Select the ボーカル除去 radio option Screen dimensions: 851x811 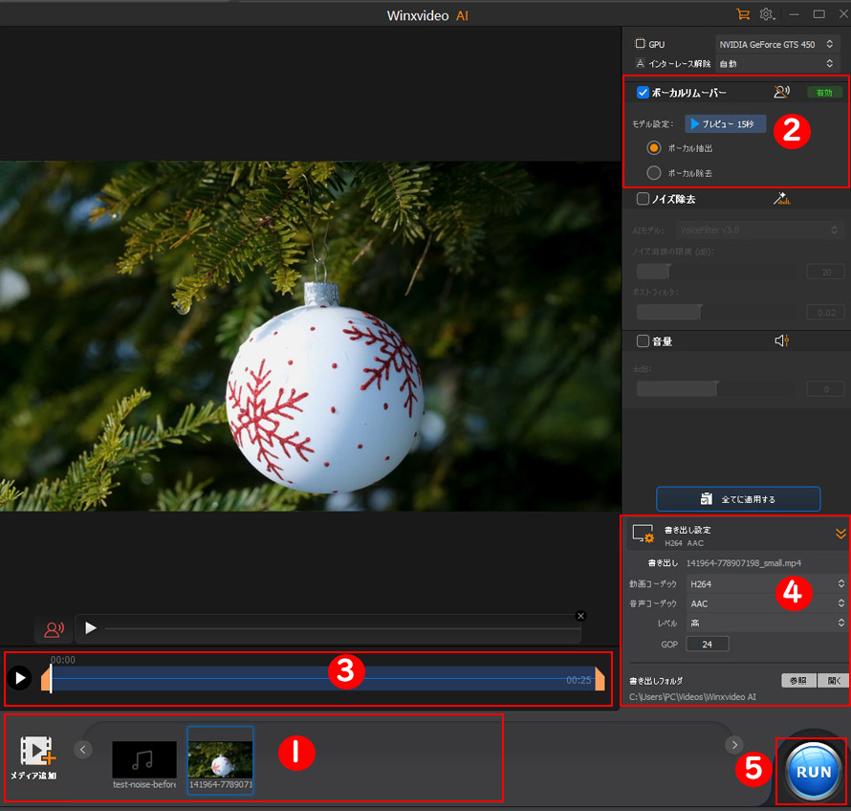coord(654,173)
